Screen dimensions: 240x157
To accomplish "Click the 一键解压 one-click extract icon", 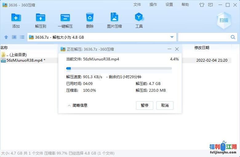I will pyautogui.click(x=65, y=18).
